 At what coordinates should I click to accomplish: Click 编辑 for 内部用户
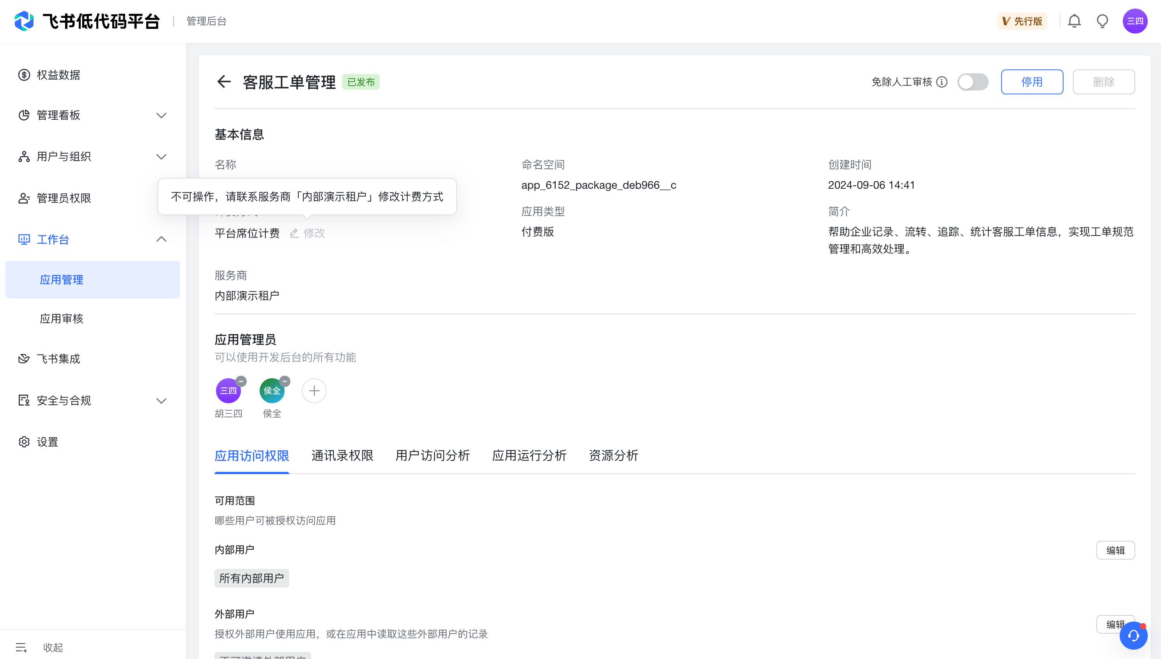[1115, 550]
